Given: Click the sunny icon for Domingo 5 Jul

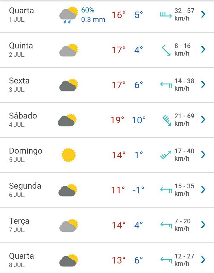Looking at the screenshot, I should click(69, 155).
